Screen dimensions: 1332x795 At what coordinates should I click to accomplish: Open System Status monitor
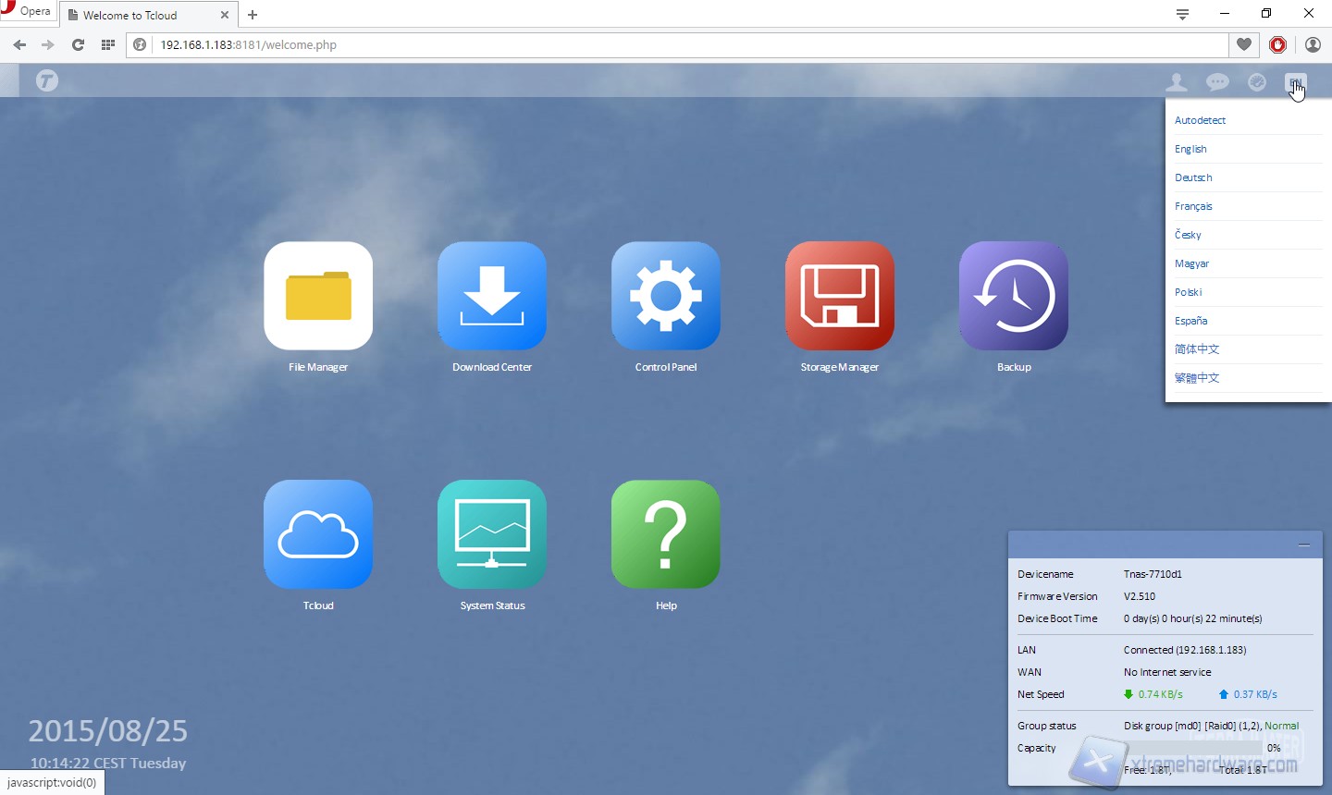(492, 534)
